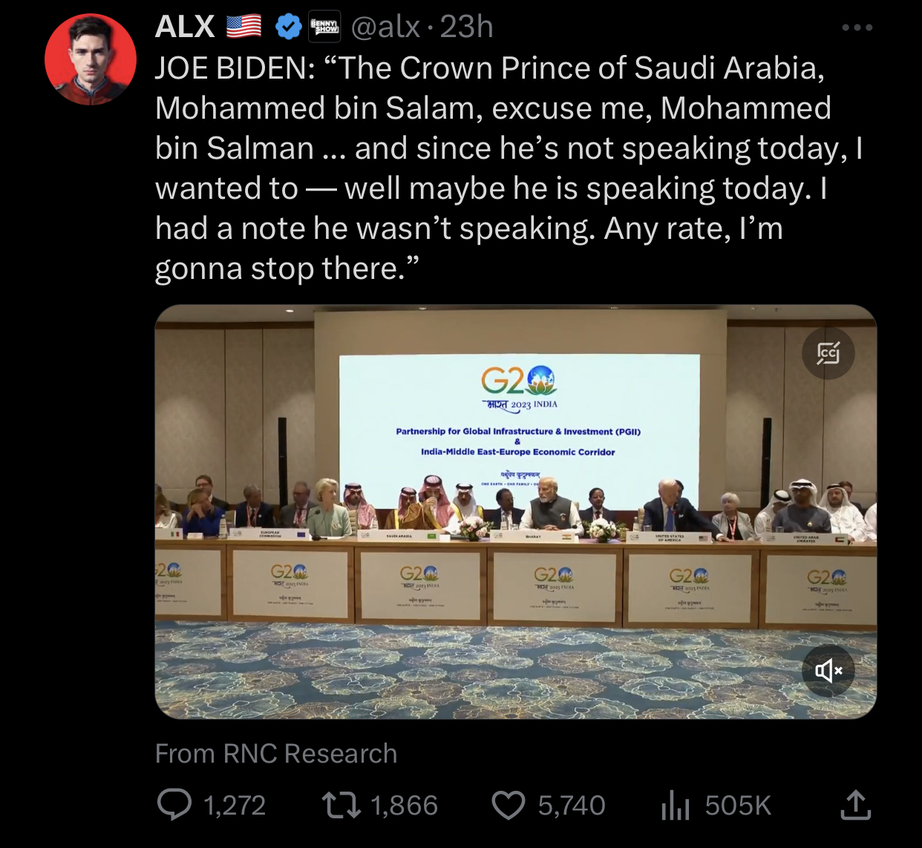
Task: Play the G20 meeting video
Action: [x=515, y=512]
